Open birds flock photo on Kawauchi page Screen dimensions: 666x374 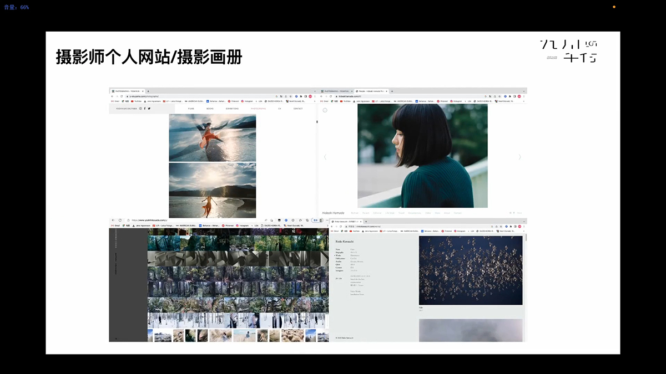tap(471, 270)
